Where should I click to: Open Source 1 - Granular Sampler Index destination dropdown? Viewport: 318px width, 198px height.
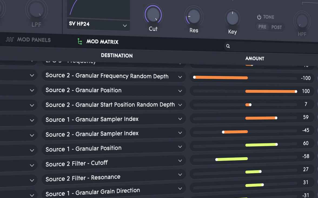(114, 119)
